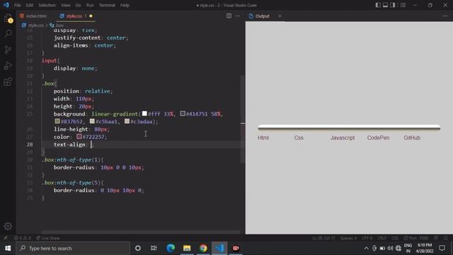Open the Run and Debug view
The height and width of the screenshot is (255, 453).
click(8, 66)
